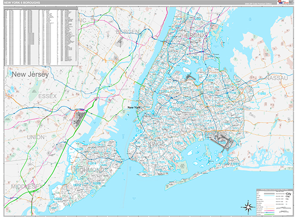
Task: Click the 'New Jersey' state label
Action: click(x=30, y=74)
